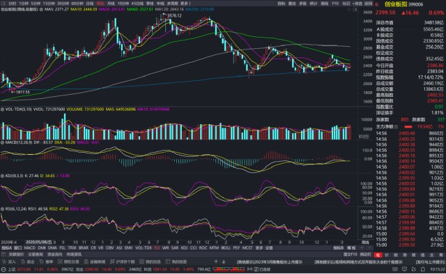Viewport: 446px width, 274px height.
Task: Click the 主力净额 red progress bar
Action: 408,127
